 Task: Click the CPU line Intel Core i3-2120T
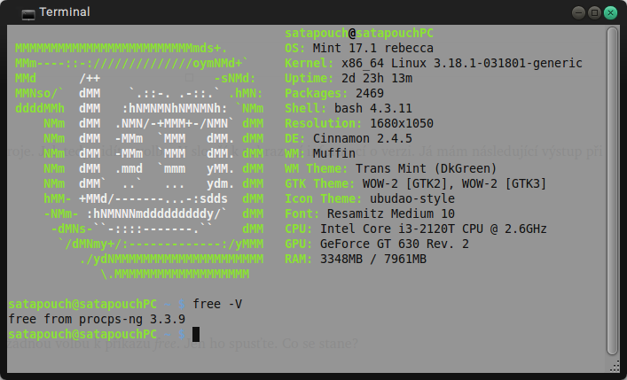coord(415,229)
